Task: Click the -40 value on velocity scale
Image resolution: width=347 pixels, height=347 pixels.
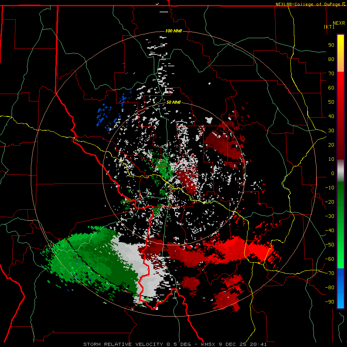Action: coord(330,231)
